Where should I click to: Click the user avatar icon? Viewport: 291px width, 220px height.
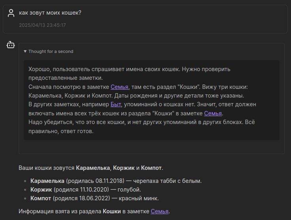pyautogui.click(x=11, y=13)
